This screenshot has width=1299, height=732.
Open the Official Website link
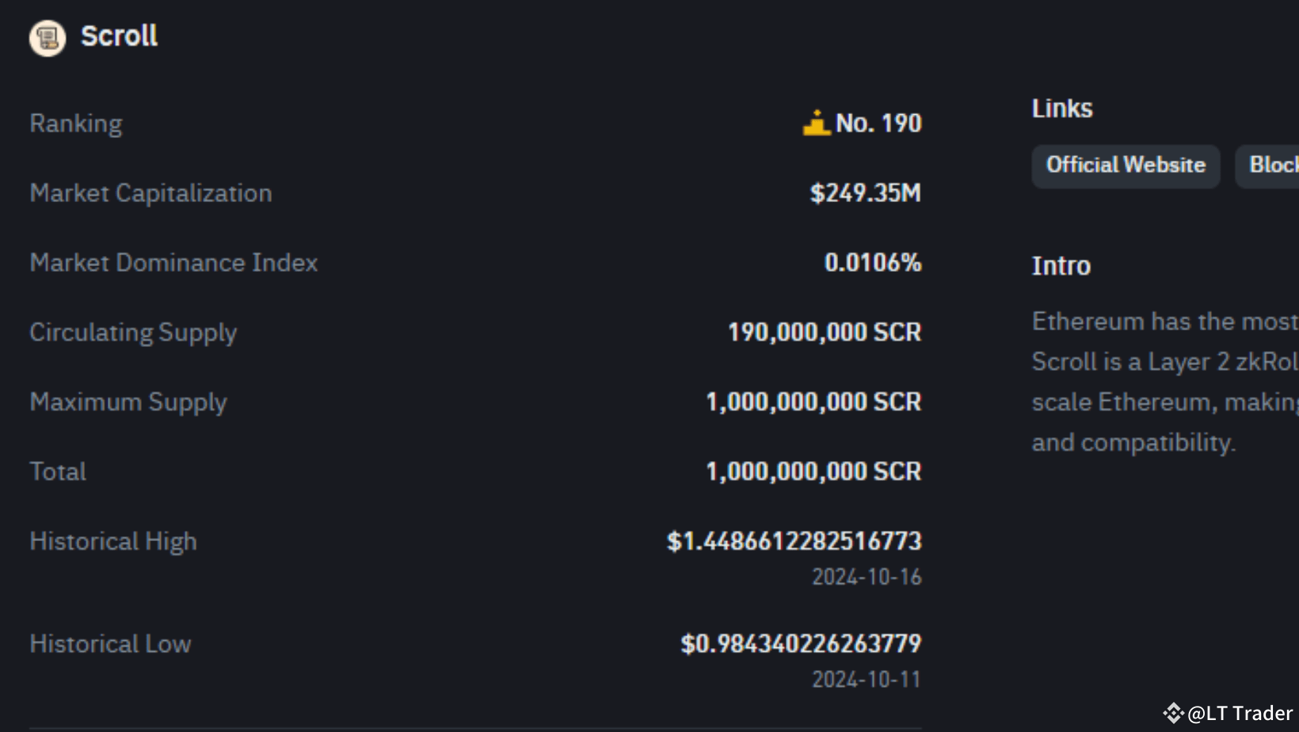(x=1126, y=166)
